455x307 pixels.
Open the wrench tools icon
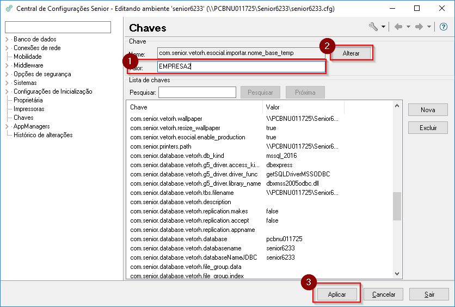pos(373,27)
